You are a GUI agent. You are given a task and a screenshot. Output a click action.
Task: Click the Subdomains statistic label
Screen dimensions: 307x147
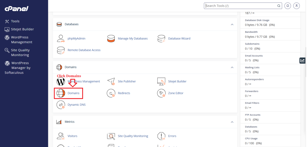pos(252,44)
